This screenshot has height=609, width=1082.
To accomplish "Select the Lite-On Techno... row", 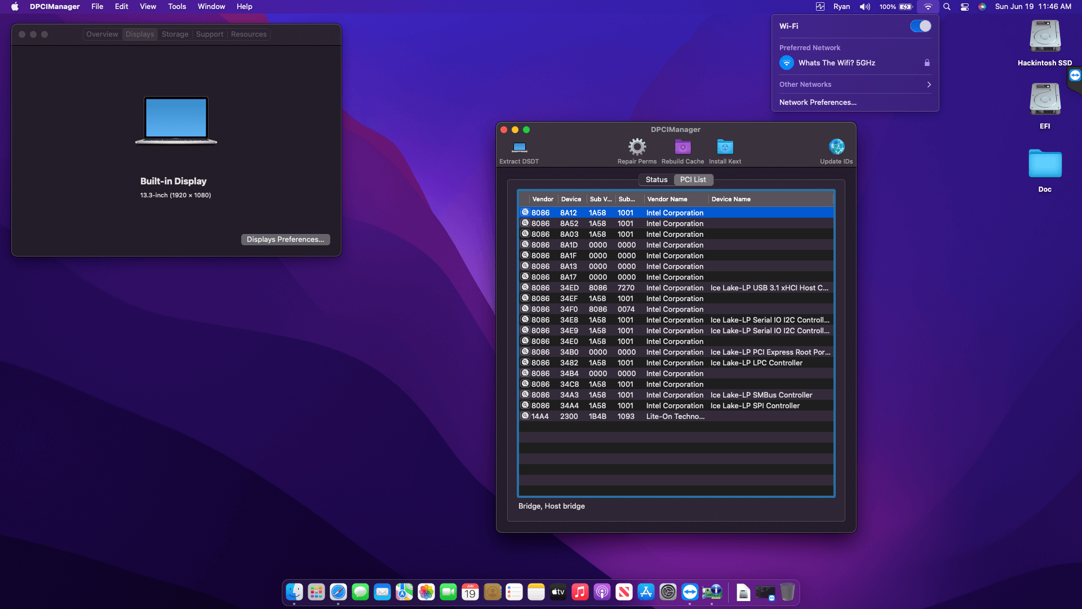I will tap(676, 416).
